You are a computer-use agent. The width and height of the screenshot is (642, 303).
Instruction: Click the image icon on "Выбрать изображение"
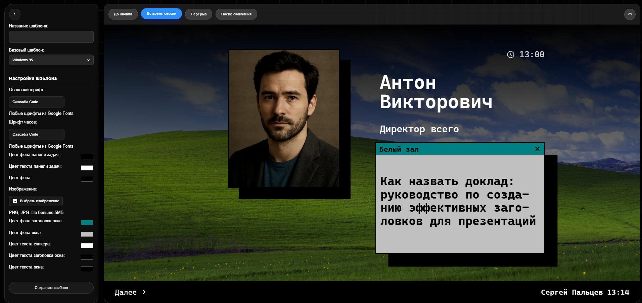pyautogui.click(x=15, y=201)
